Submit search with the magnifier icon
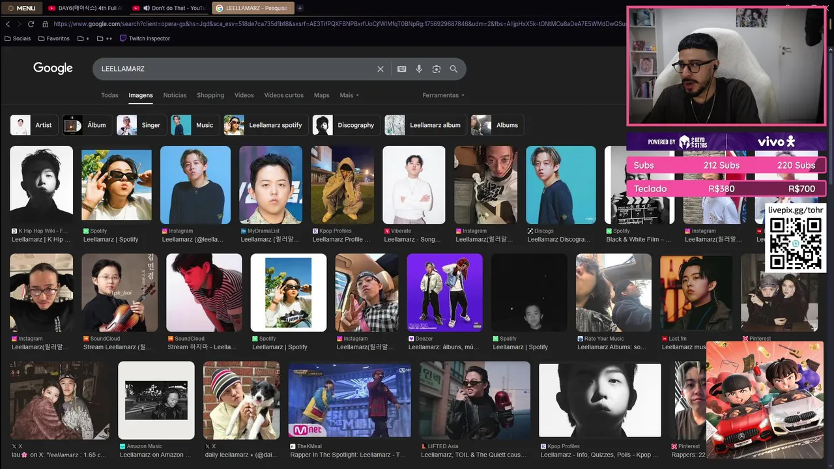Viewport: 834px width, 469px height. (x=453, y=69)
